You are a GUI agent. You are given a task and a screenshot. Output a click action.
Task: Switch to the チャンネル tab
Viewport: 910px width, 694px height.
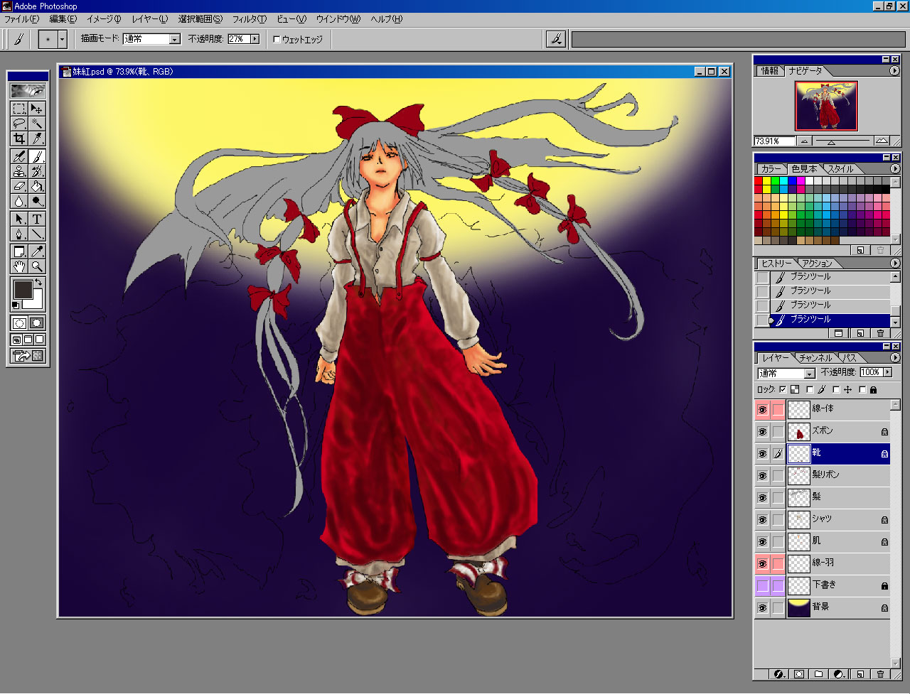tap(815, 358)
